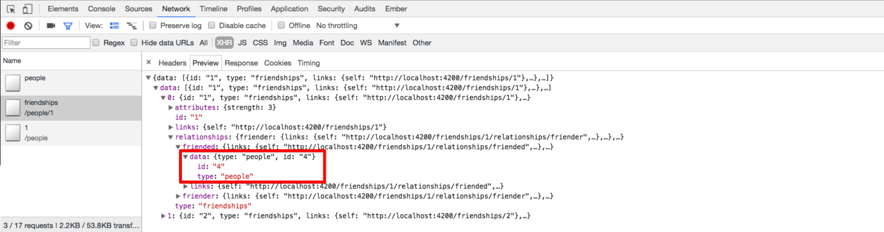Switch to the Response tab
Viewport: 884px width, 232px height.
coord(241,63)
